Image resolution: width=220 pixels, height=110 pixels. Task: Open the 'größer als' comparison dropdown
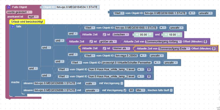108,41
